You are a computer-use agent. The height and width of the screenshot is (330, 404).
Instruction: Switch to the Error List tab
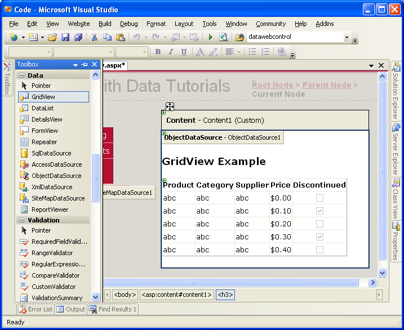[35, 309]
